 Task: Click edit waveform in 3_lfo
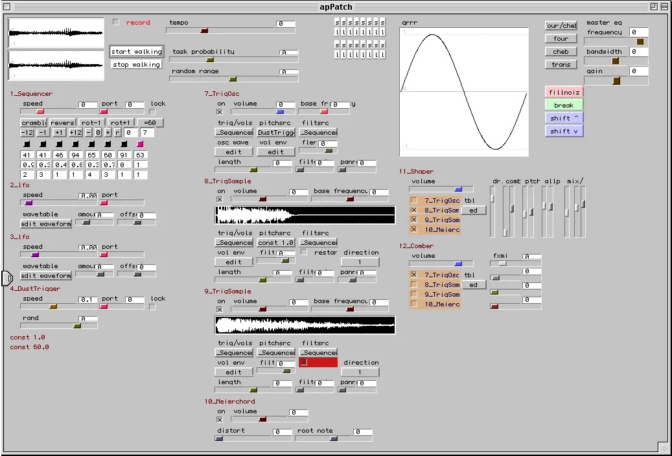(x=46, y=275)
